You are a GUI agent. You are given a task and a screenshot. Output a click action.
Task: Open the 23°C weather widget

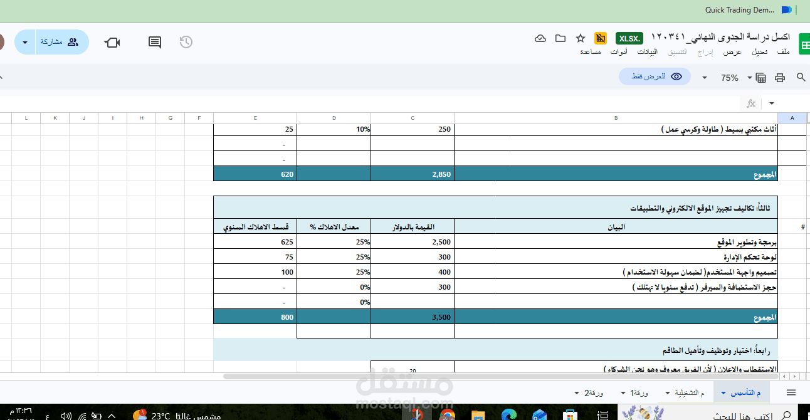point(177,415)
